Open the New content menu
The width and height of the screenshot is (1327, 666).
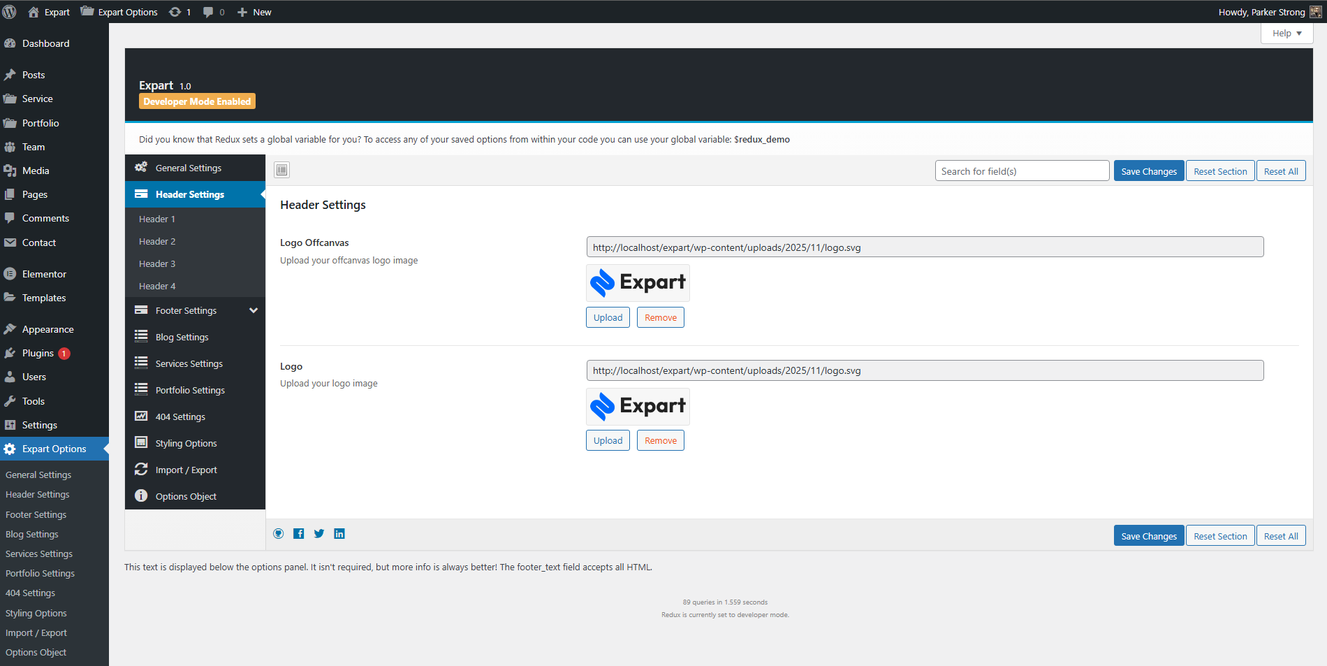click(x=254, y=12)
